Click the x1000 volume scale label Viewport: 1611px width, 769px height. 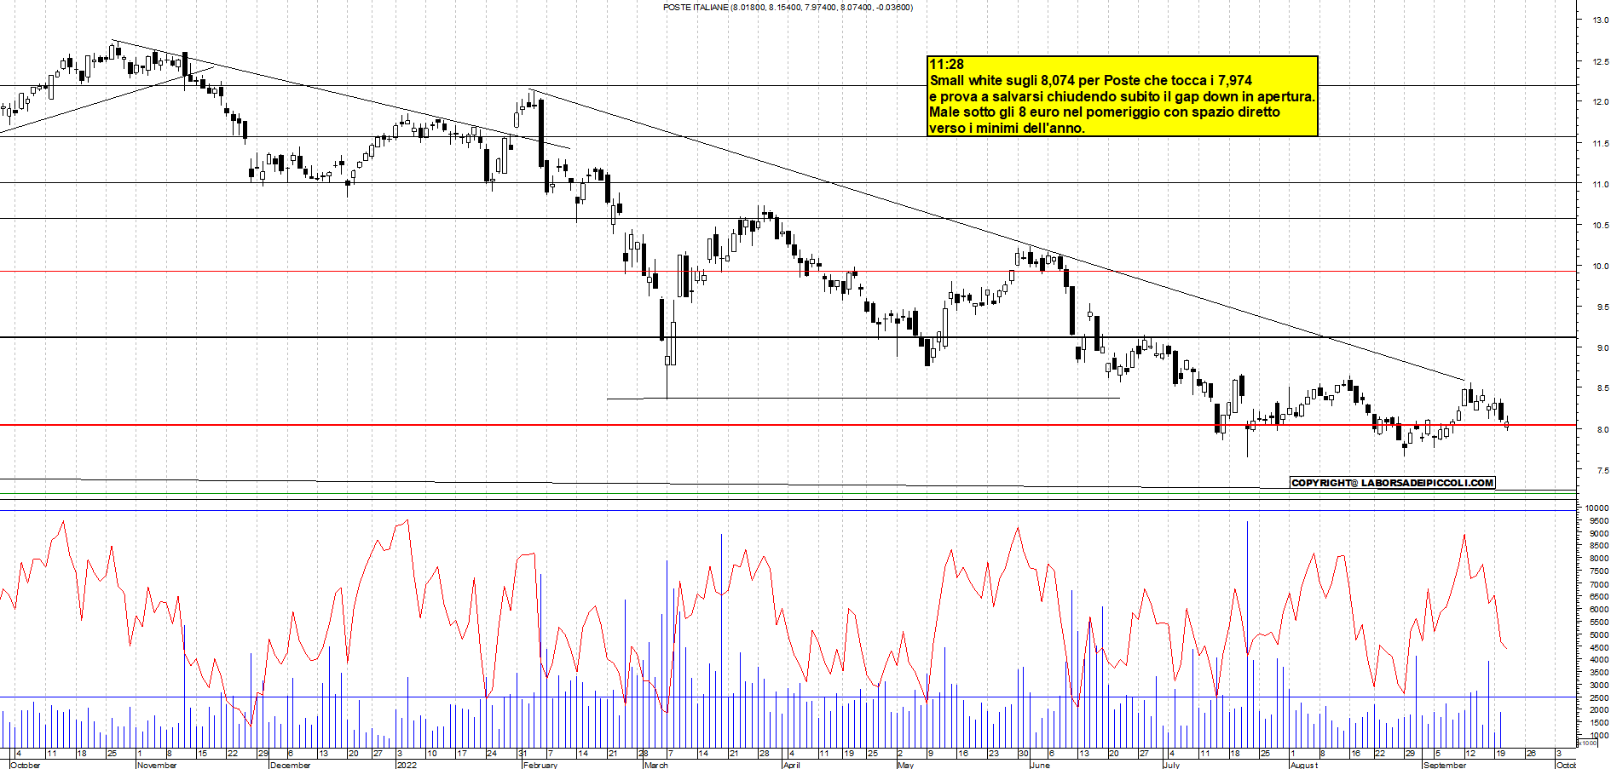coord(1588,743)
